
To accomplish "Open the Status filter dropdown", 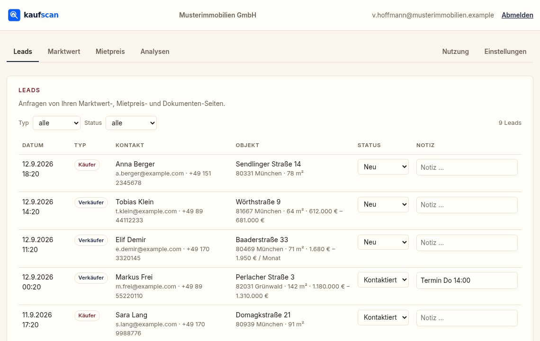I will 131,123.
